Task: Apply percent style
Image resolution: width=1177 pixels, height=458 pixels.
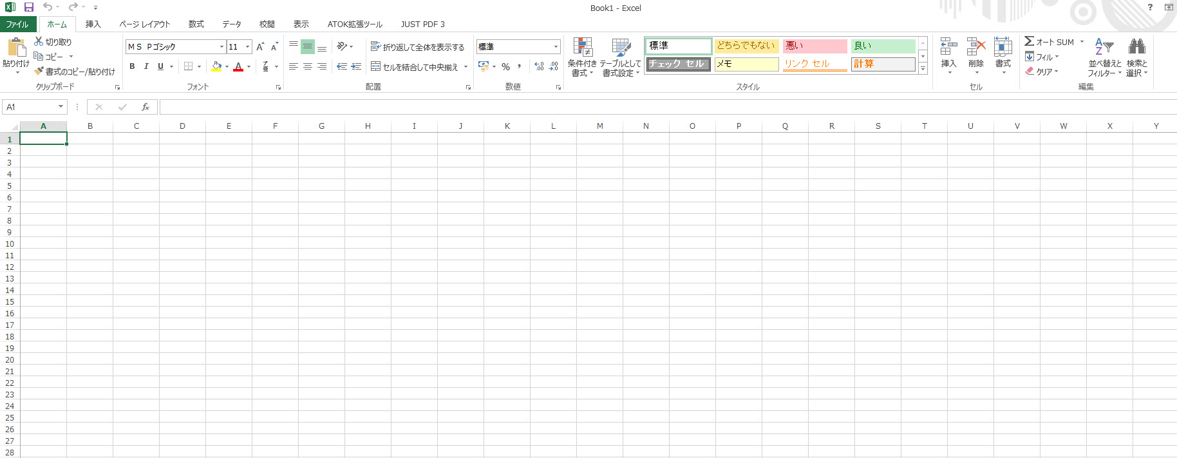Action: pyautogui.click(x=505, y=66)
